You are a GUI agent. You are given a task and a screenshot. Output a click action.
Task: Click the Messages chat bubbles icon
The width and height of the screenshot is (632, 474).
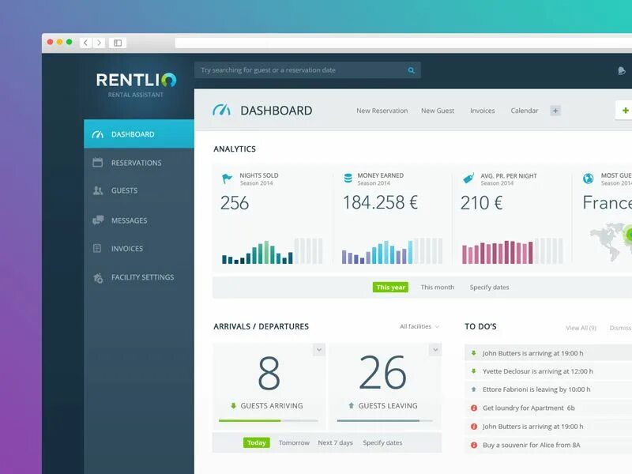click(x=97, y=220)
